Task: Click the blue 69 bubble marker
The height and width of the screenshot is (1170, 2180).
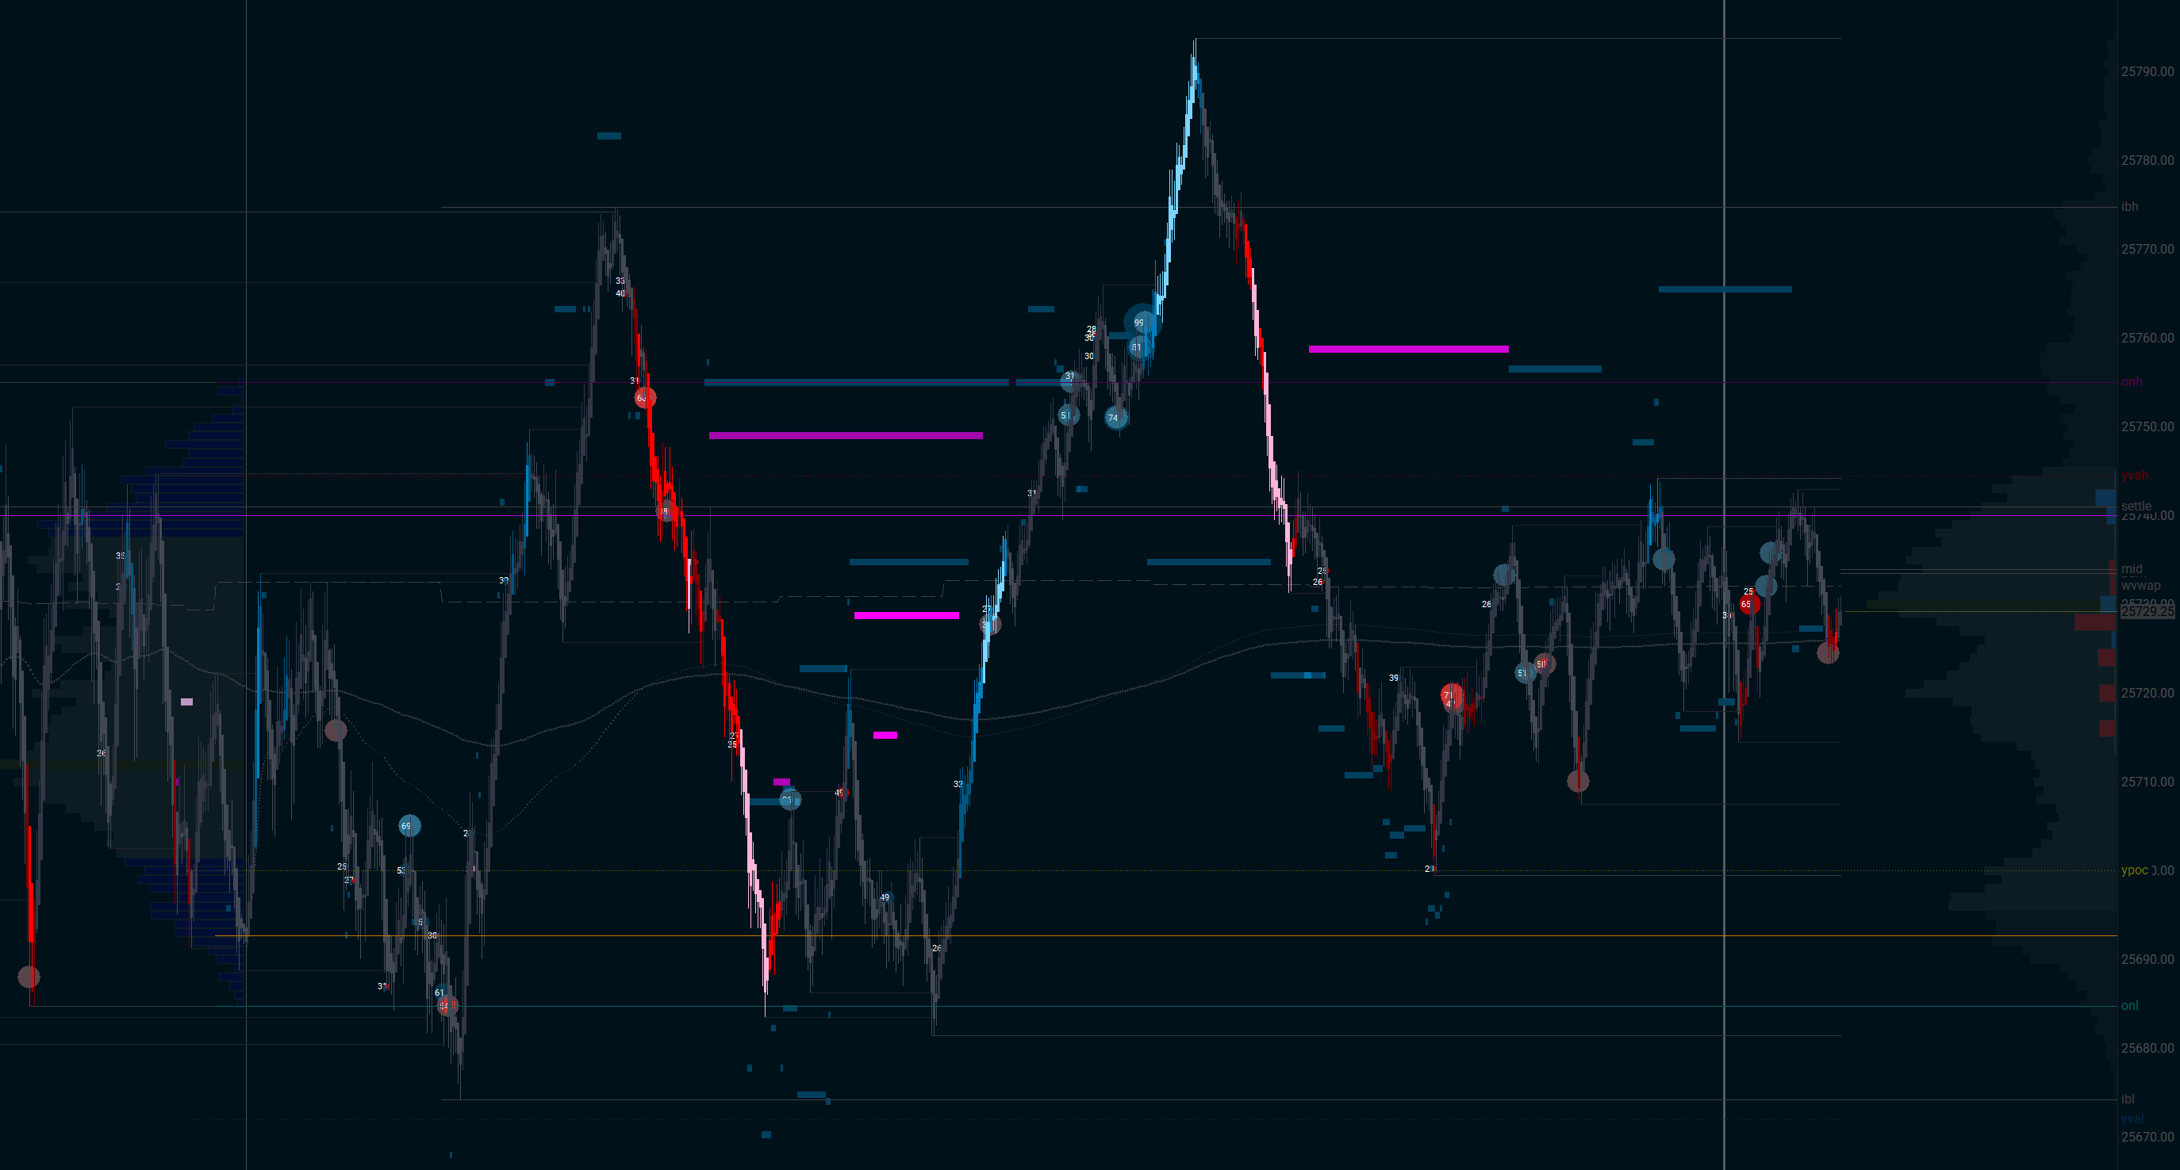Action: pos(409,826)
